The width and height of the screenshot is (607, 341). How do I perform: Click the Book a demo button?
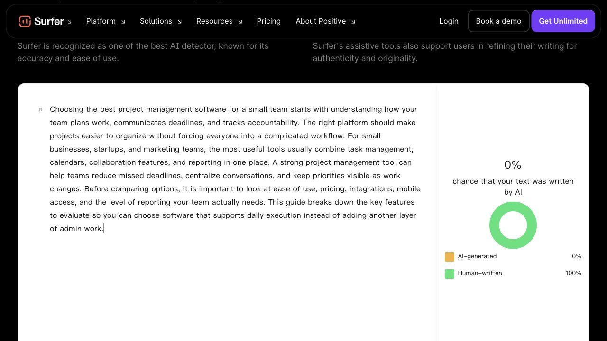click(498, 21)
